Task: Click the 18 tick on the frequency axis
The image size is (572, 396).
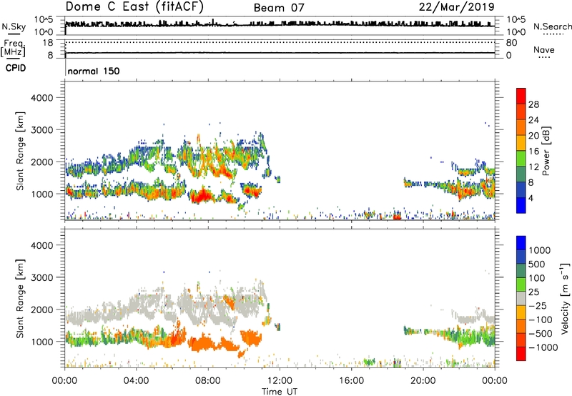Action: pos(48,43)
